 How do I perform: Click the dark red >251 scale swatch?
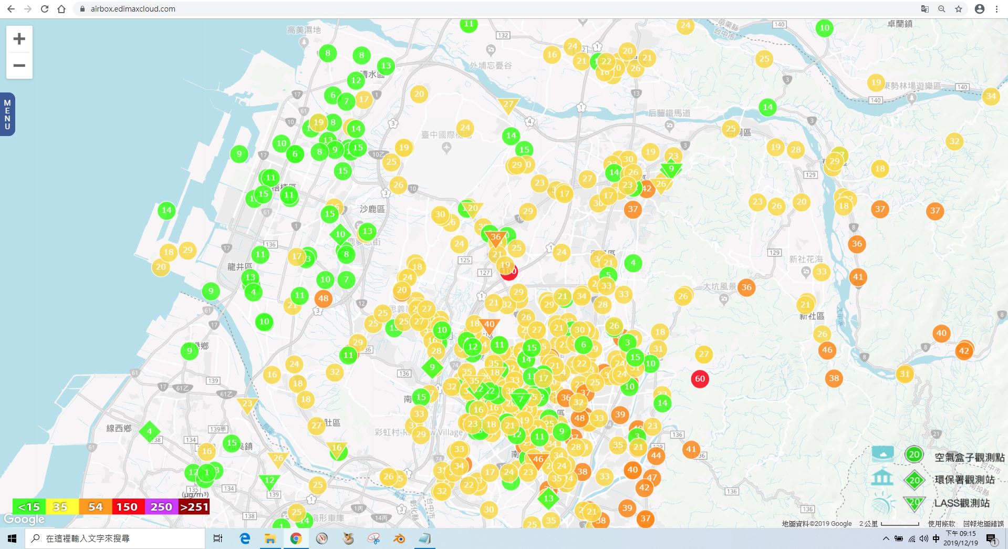(194, 507)
